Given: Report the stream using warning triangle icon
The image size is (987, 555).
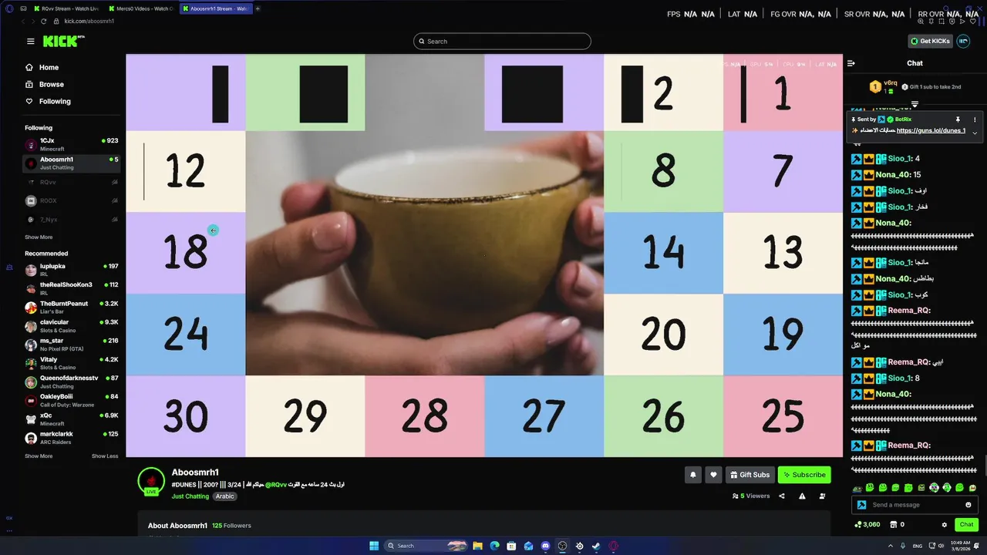Looking at the screenshot, I should tap(802, 496).
